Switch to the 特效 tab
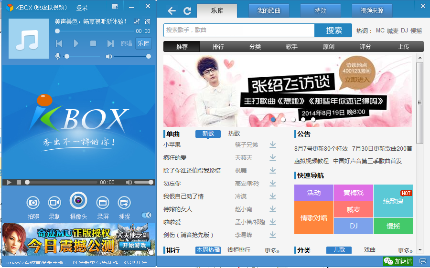This screenshot has width=430, height=268. (320, 10)
